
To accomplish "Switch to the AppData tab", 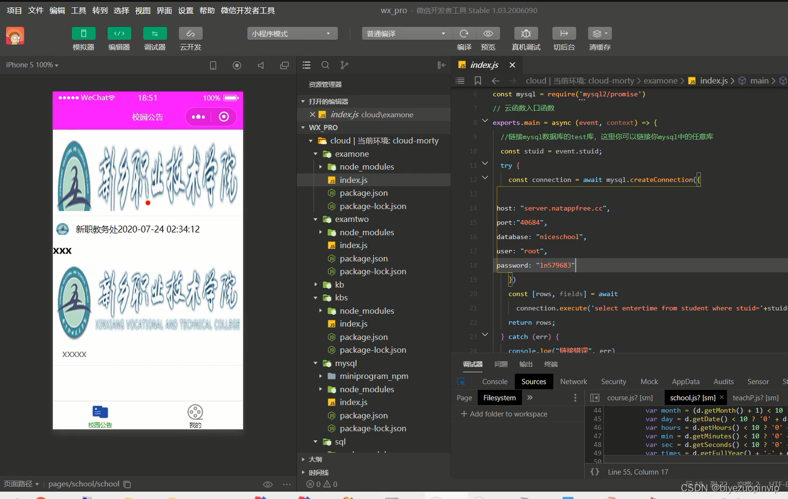I will [685, 382].
